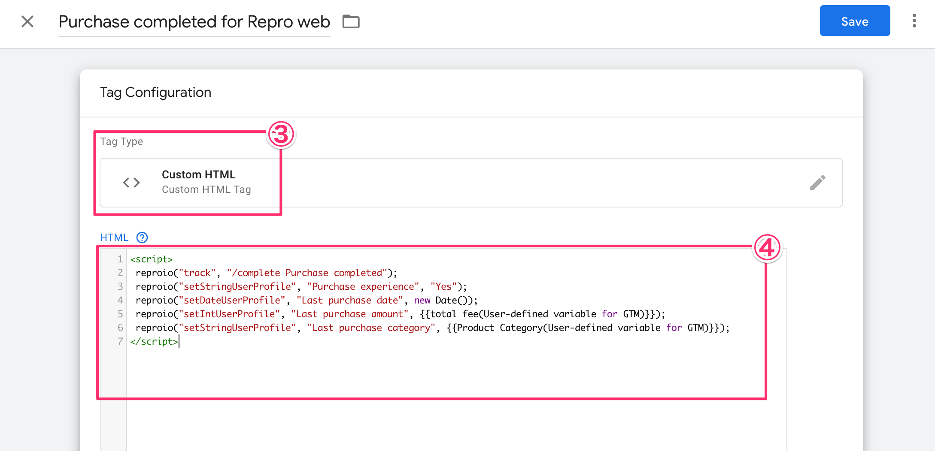Click line number 4 in the gutter
935x451 pixels.
coord(120,300)
